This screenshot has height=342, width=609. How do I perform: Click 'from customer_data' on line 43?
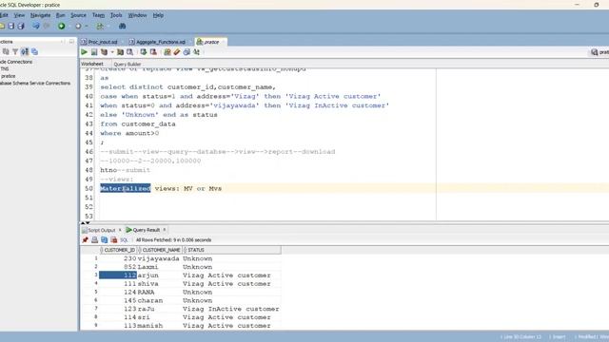pos(138,124)
